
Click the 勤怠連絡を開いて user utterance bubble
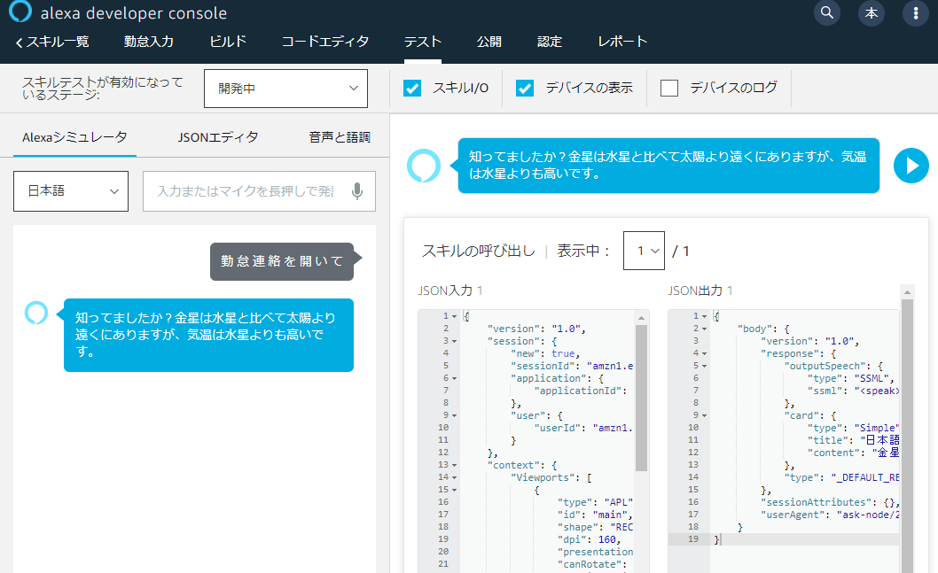click(282, 261)
